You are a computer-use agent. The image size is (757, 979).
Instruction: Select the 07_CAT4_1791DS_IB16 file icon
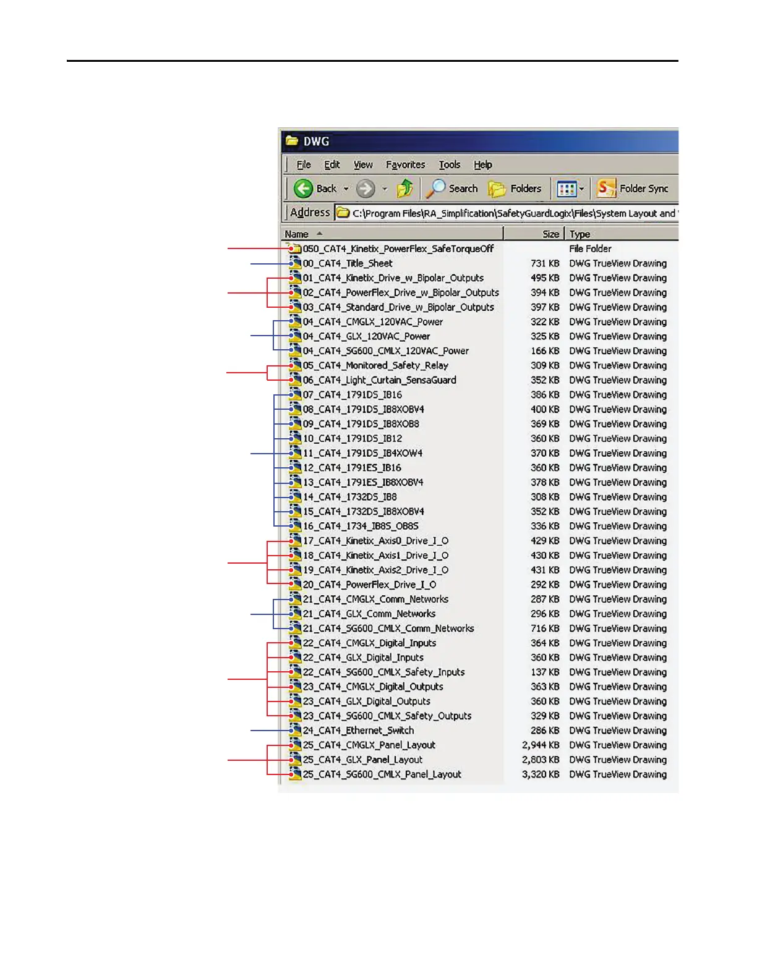(x=295, y=395)
